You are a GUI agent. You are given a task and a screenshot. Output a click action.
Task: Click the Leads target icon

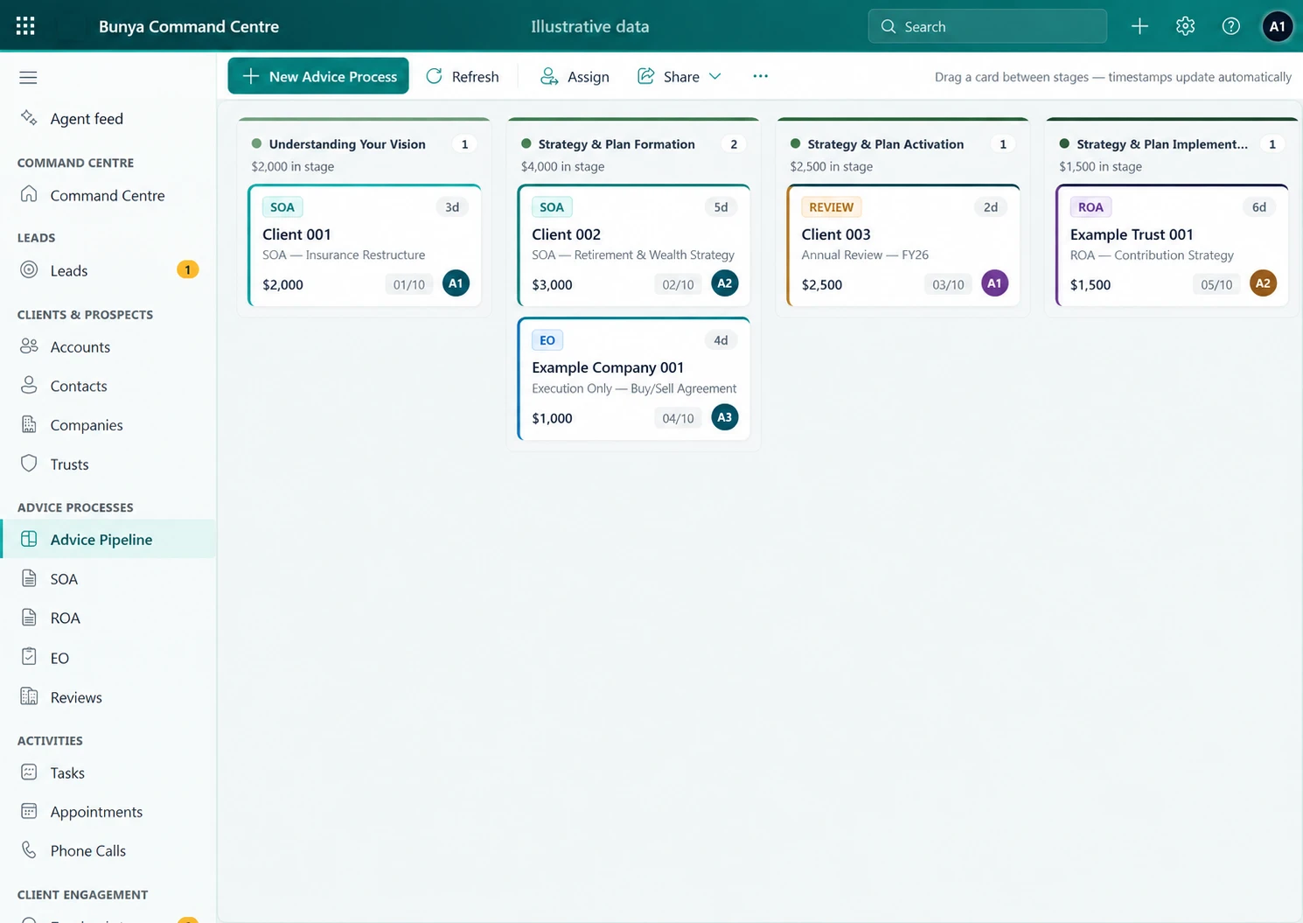[x=29, y=269]
